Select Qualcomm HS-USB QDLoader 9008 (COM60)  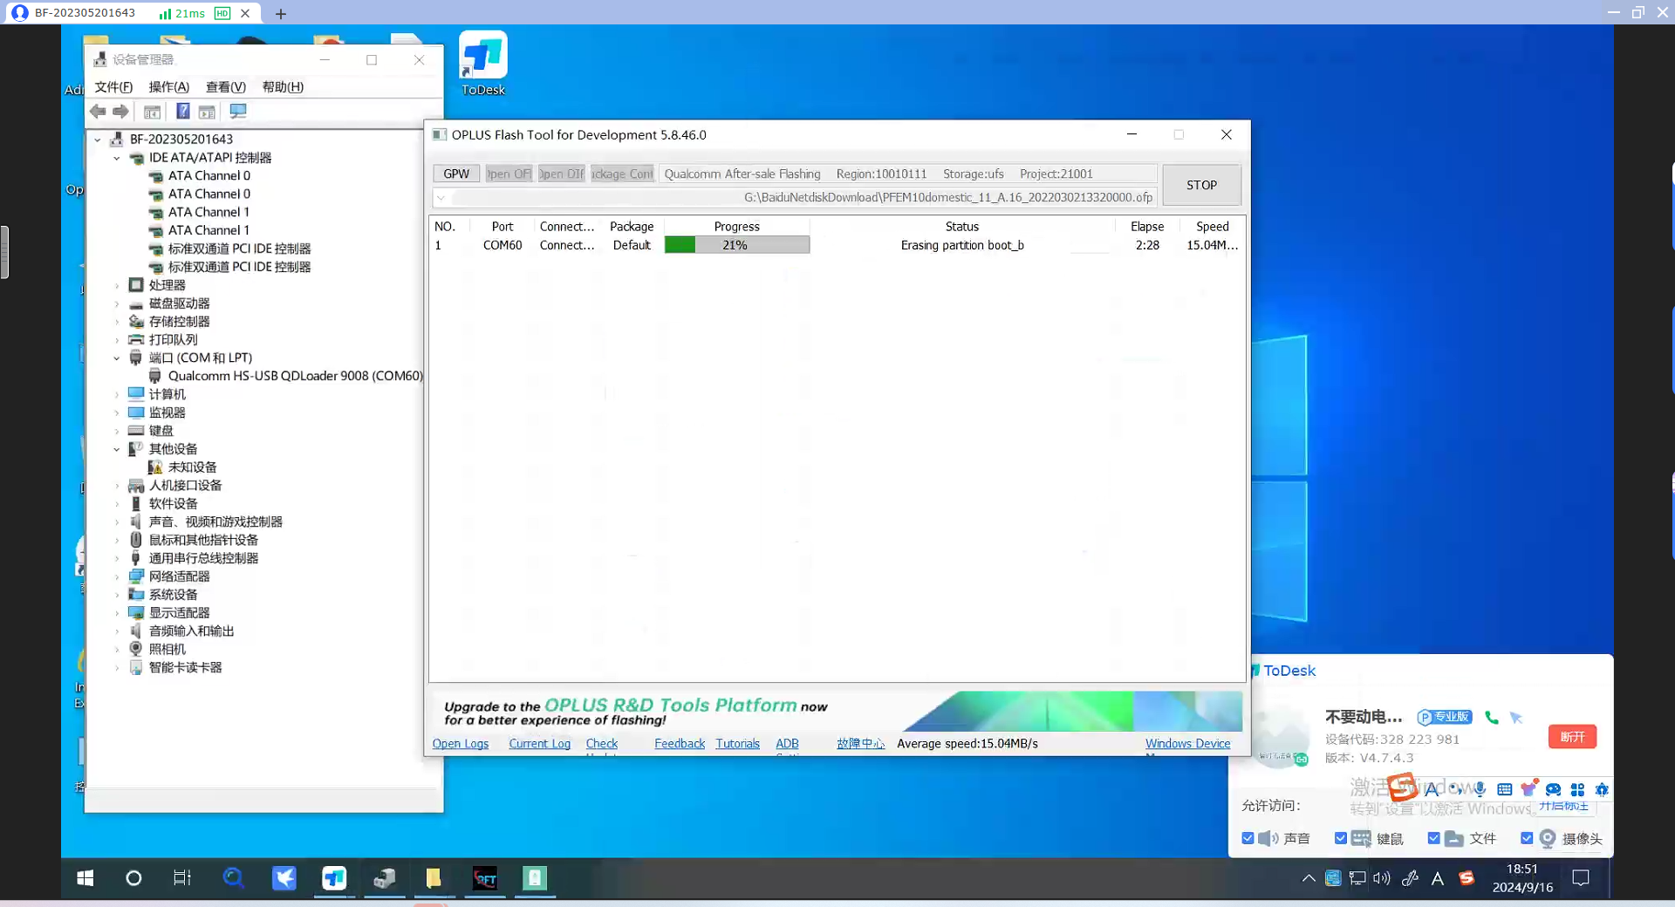point(295,376)
